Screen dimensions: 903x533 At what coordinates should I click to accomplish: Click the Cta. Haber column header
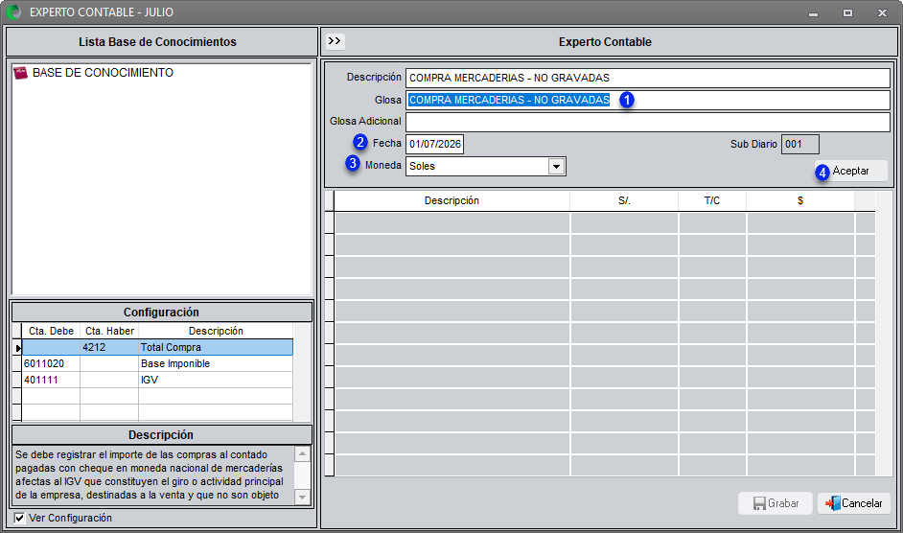[109, 331]
